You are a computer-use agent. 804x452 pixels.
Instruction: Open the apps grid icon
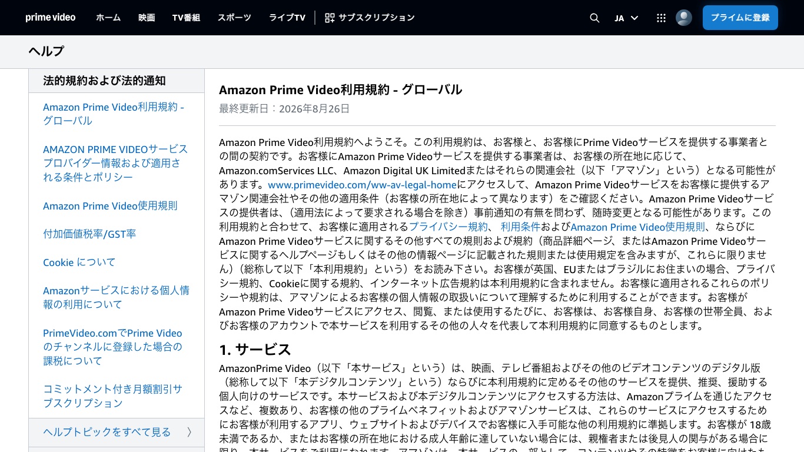(x=661, y=18)
